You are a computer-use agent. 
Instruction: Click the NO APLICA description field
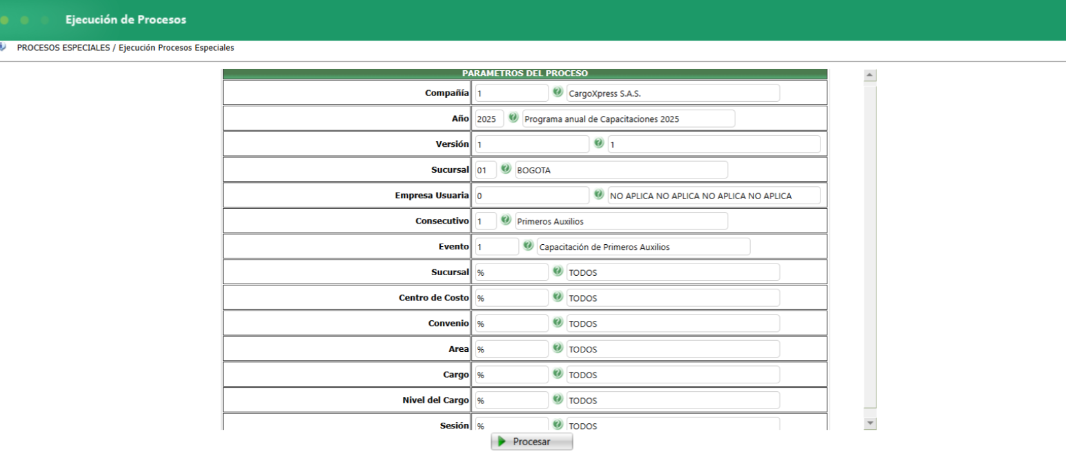coord(714,195)
